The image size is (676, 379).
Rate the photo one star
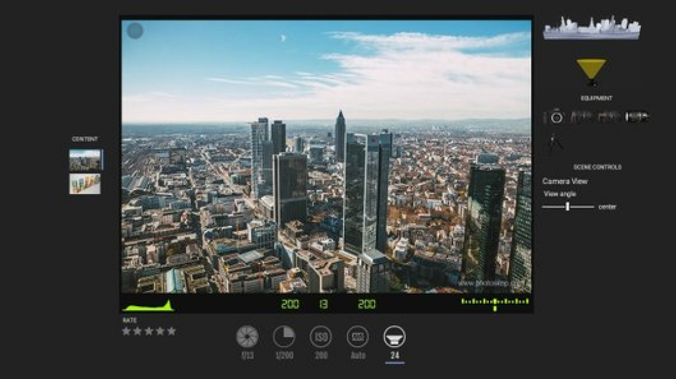pyautogui.click(x=126, y=331)
